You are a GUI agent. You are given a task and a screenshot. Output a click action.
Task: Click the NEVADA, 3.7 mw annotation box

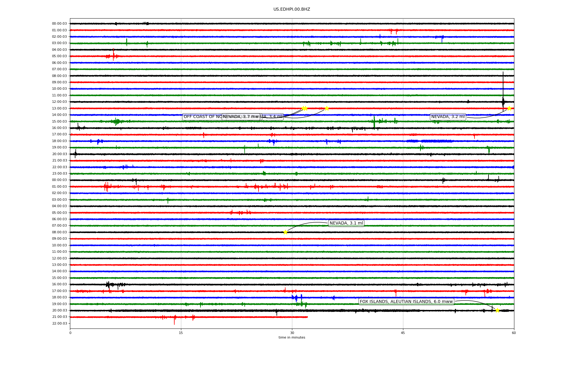pos(241,117)
